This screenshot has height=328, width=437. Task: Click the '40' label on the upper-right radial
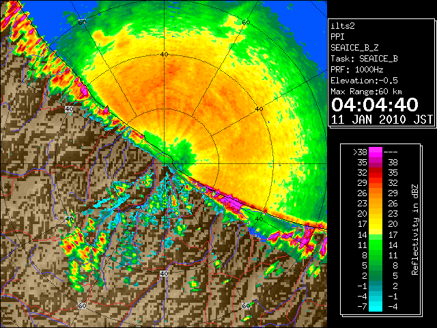[x=259, y=109]
